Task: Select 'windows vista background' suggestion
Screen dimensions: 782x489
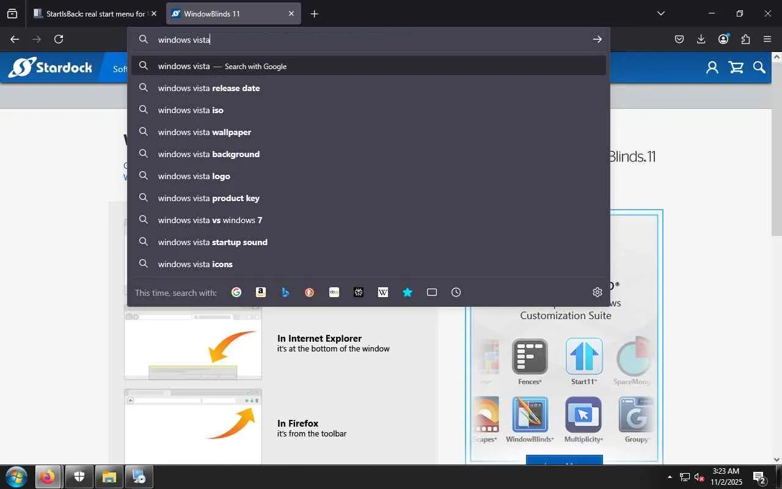Action: (x=368, y=154)
